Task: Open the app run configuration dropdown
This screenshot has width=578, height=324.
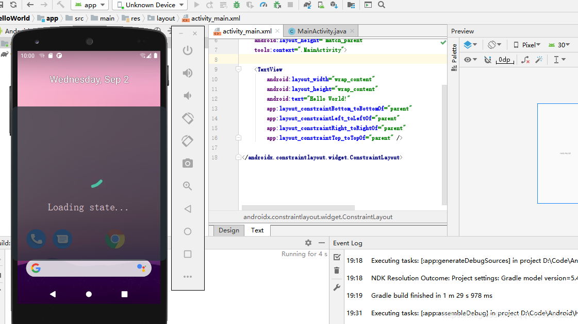Action: [90, 5]
